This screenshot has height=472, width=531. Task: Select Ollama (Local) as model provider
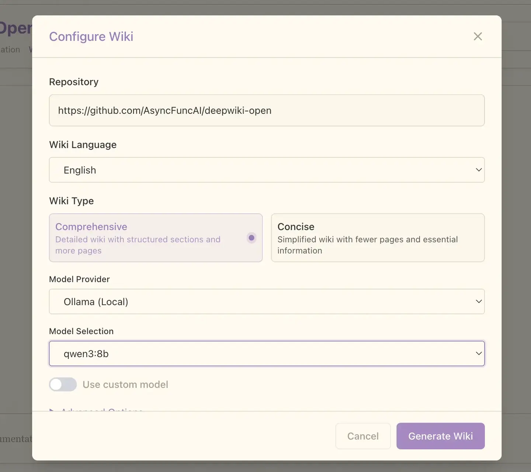267,301
